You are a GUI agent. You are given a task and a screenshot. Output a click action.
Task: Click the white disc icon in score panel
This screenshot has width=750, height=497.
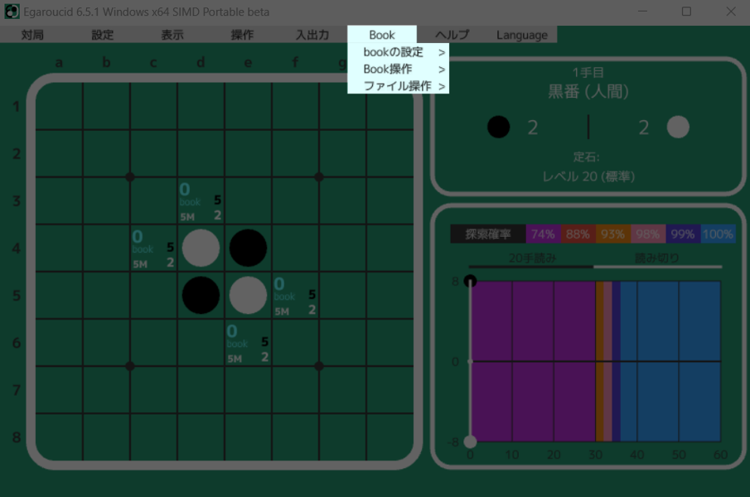point(678,127)
